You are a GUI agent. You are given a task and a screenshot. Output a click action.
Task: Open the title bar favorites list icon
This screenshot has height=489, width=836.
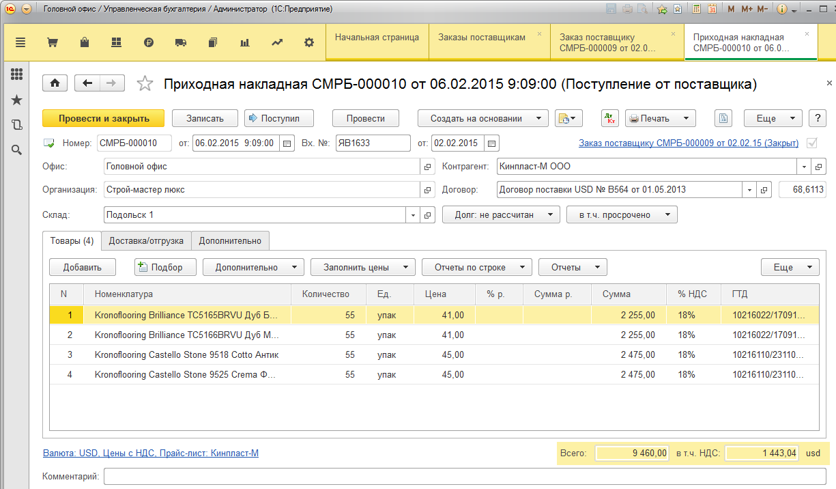click(677, 10)
